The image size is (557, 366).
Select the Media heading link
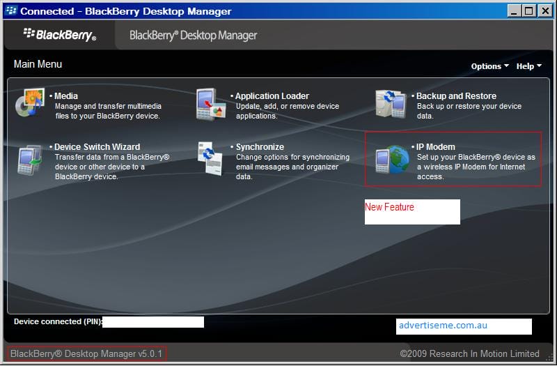point(66,96)
